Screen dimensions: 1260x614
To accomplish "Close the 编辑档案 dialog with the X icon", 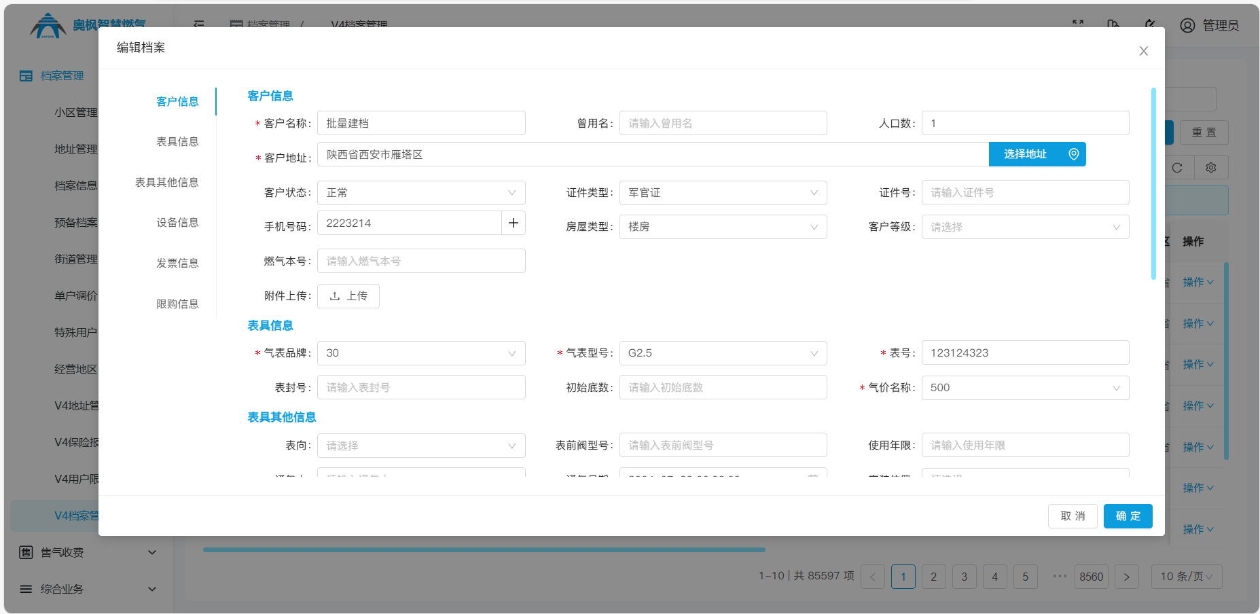I will [x=1144, y=51].
